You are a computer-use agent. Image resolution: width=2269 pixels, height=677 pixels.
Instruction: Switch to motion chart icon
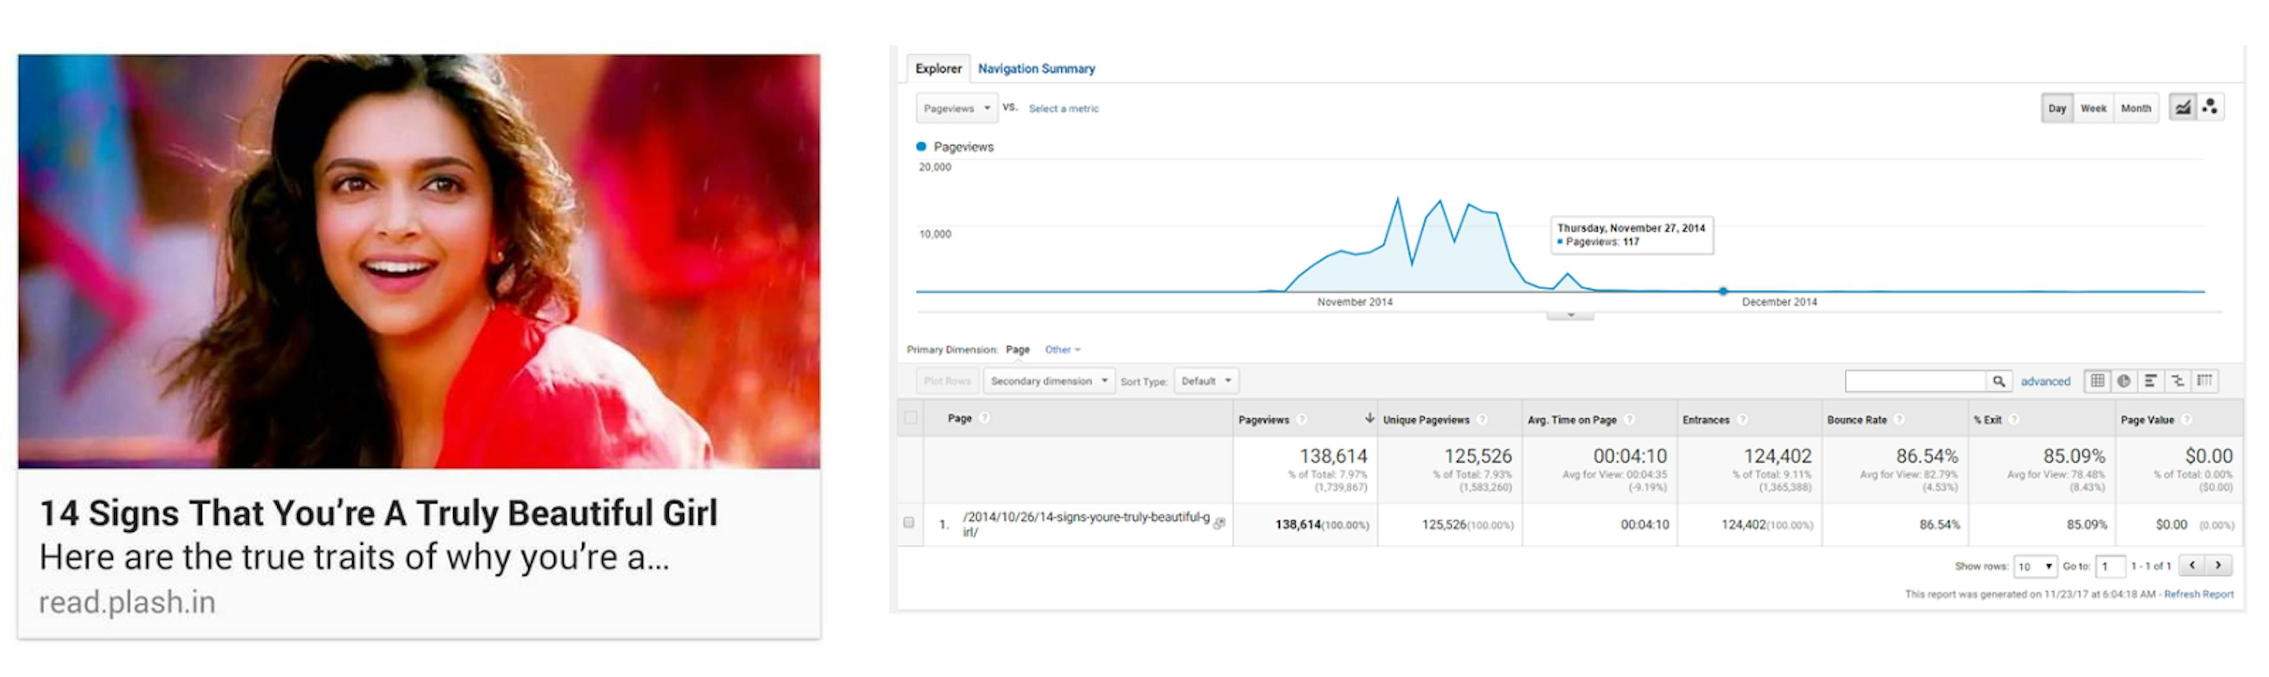[2210, 107]
